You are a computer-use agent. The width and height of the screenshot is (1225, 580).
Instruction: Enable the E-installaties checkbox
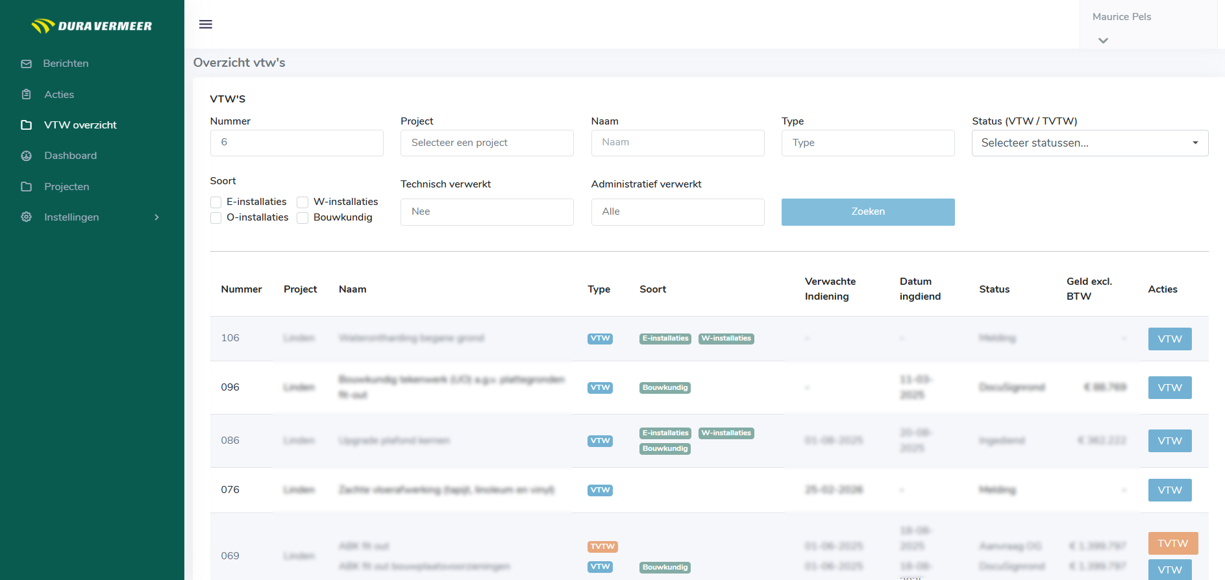216,202
